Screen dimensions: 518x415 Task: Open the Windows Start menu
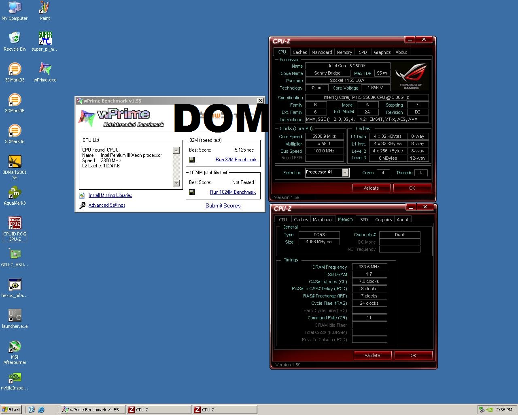click(11, 409)
